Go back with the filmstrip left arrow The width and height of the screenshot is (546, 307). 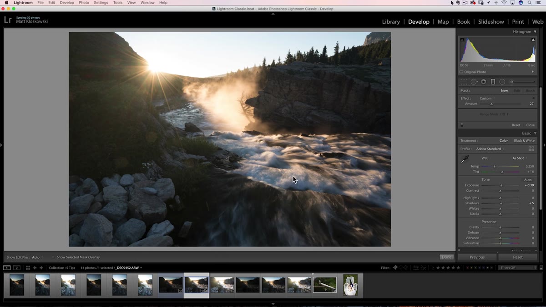tap(35, 268)
